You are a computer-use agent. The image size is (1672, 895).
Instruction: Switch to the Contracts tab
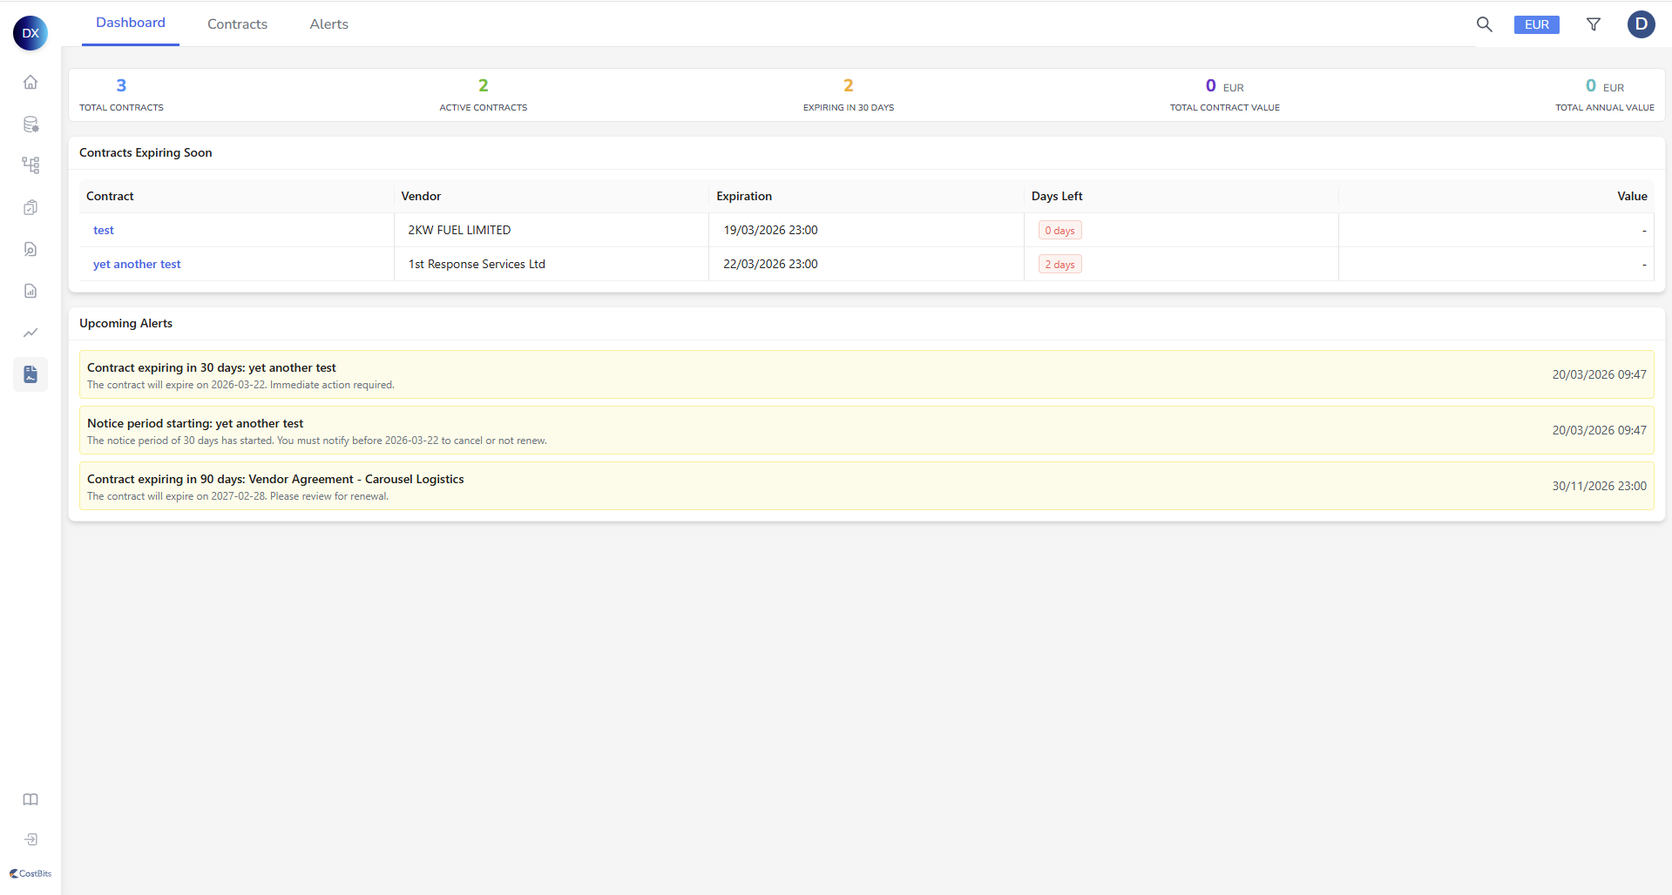[237, 24]
